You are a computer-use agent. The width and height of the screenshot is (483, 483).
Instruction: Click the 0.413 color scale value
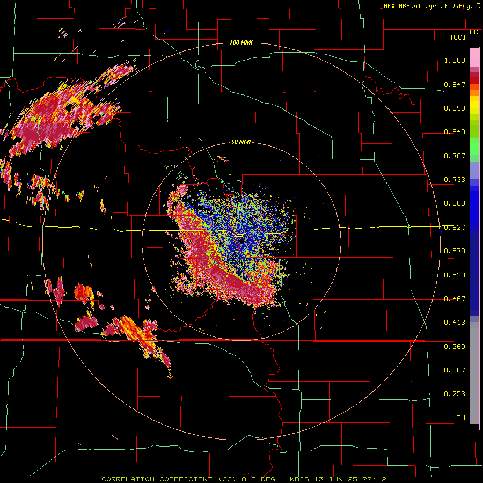[455, 323]
